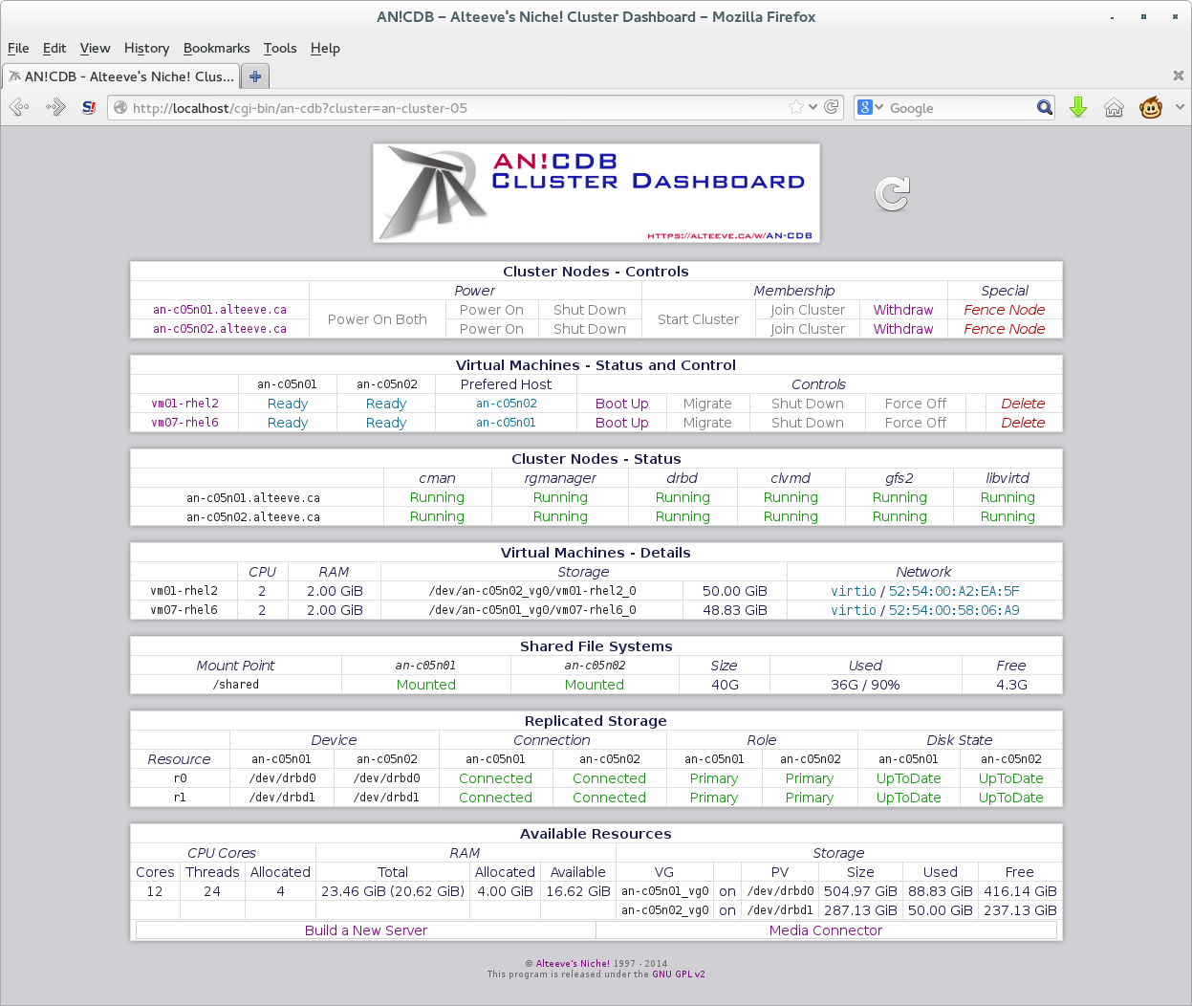Open the Greasemonkey dropdown arrow
The height and width of the screenshot is (1006, 1192).
(x=1180, y=107)
